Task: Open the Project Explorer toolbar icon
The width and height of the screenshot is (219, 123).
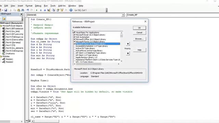Action: click(54, 10)
